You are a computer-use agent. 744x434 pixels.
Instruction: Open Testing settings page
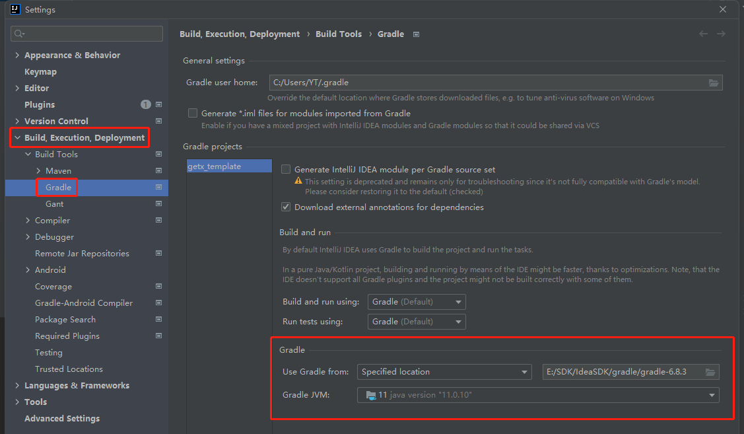click(48, 352)
